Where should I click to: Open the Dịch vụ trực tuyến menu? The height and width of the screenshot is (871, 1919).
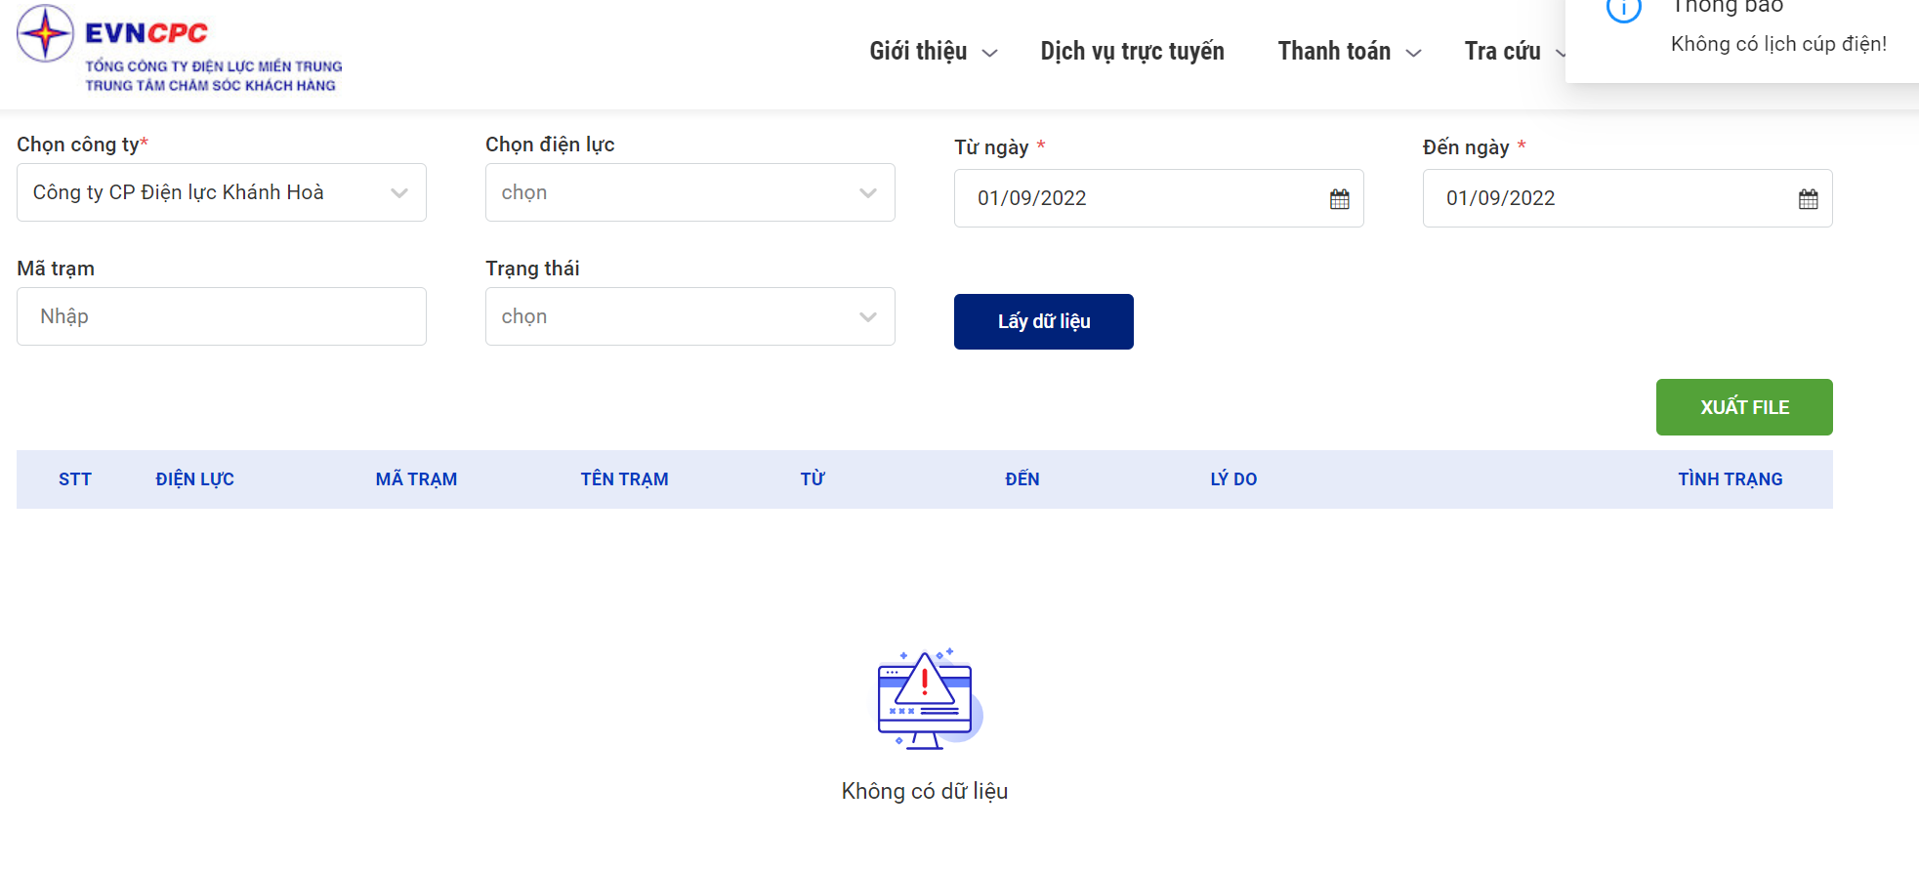1132,52
